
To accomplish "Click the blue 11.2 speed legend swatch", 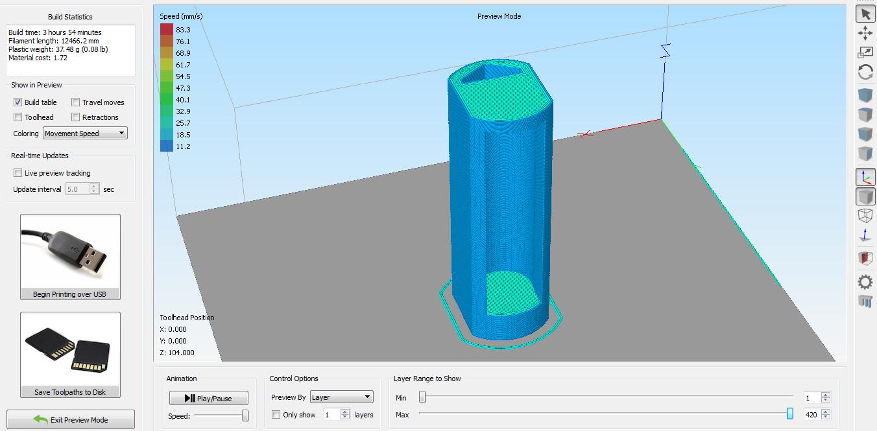I will pos(167,146).
